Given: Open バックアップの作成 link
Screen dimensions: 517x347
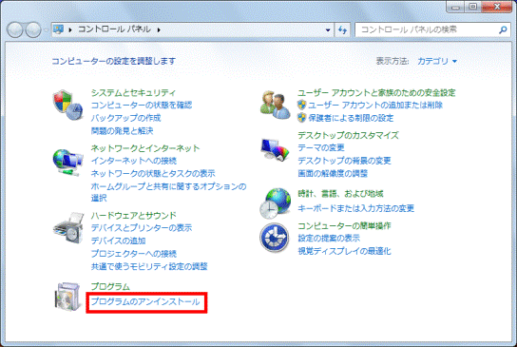Looking at the screenshot, I should coord(126,118).
